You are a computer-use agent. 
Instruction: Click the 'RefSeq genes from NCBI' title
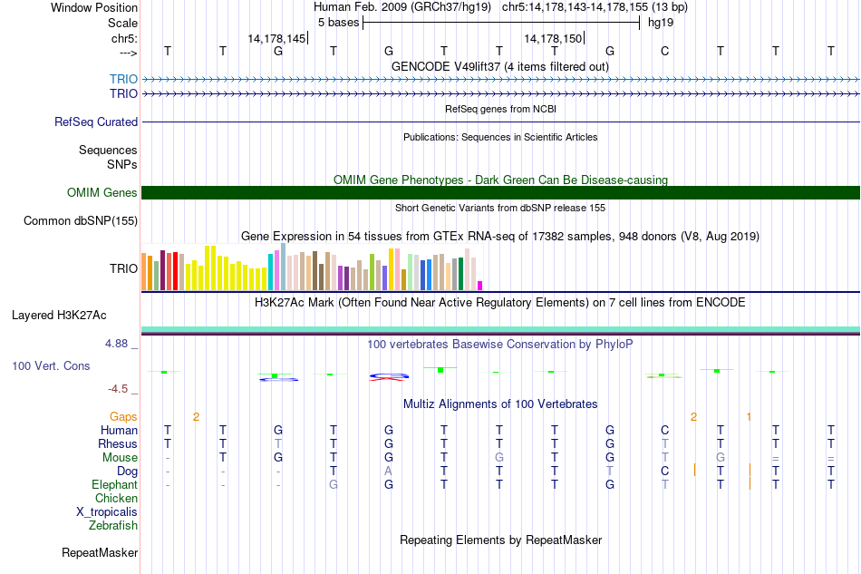(x=501, y=109)
